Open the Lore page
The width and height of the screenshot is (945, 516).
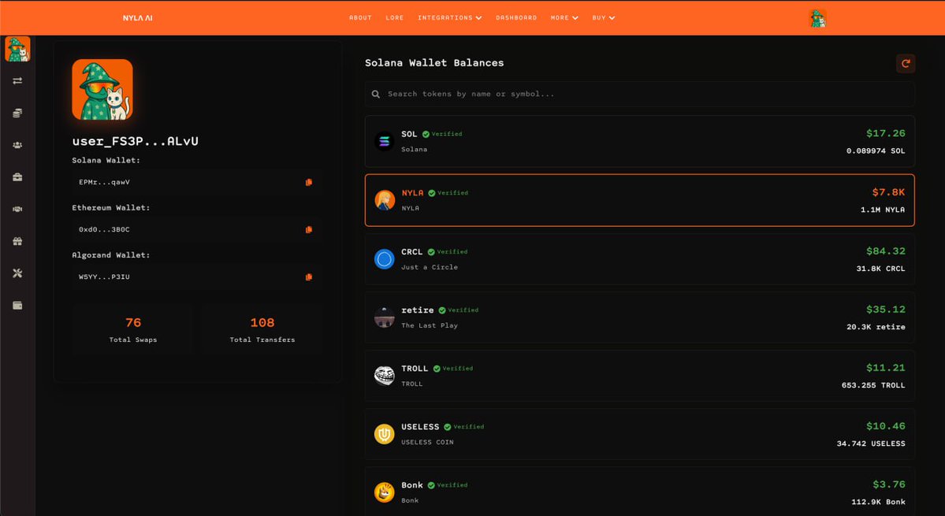(x=395, y=18)
